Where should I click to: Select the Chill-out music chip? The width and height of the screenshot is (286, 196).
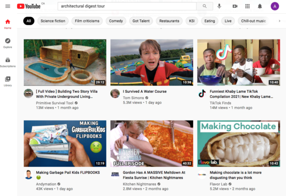point(254,21)
